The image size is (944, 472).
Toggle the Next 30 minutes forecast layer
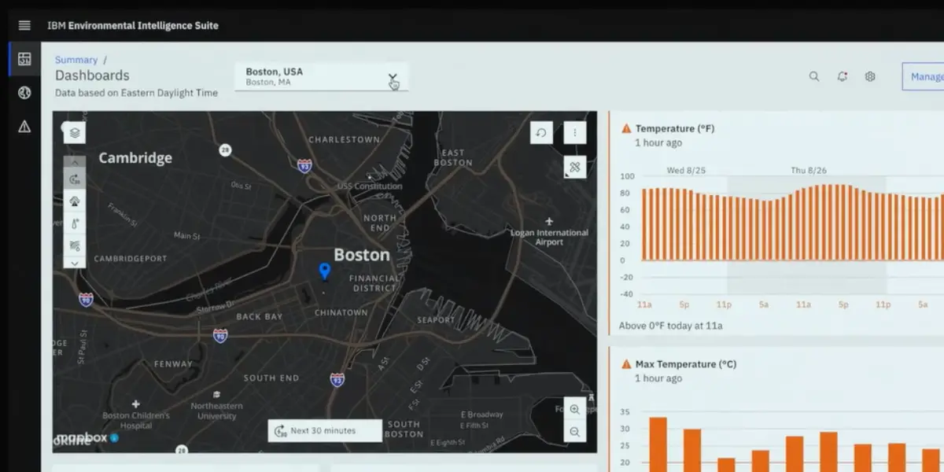tap(75, 179)
